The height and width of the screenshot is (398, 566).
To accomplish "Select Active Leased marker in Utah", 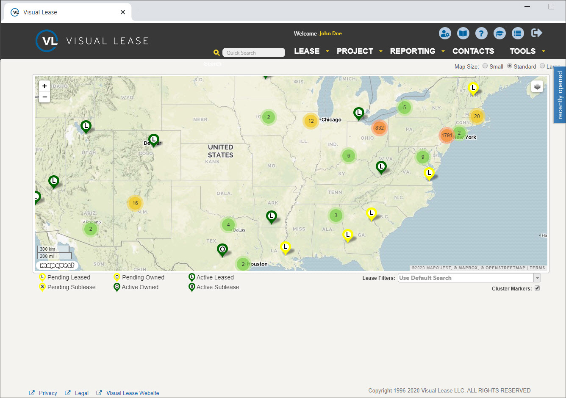I will [x=86, y=127].
